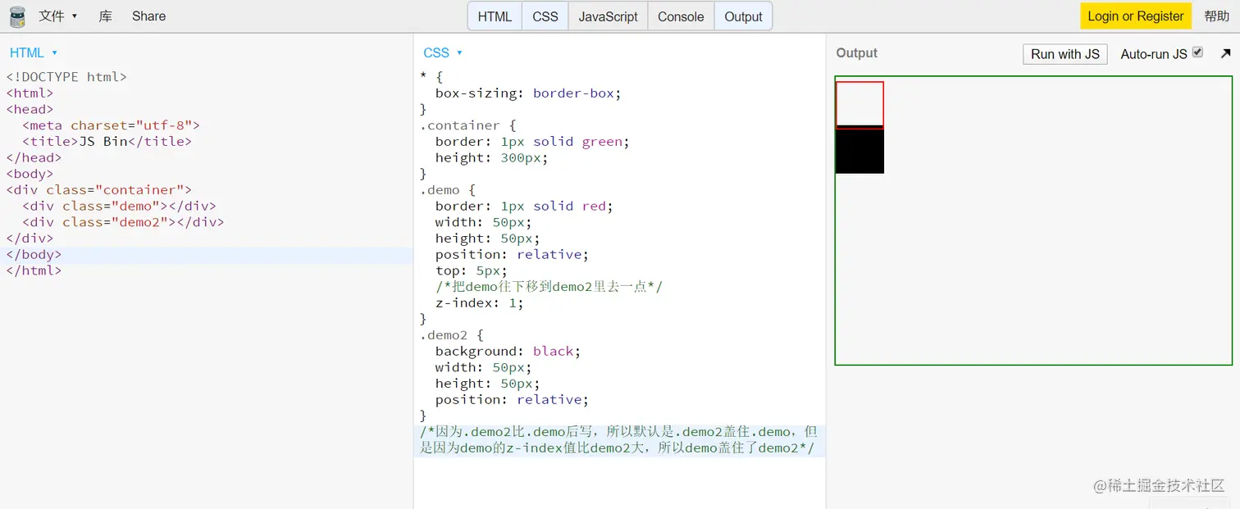Click the Login or Register button

(x=1135, y=16)
